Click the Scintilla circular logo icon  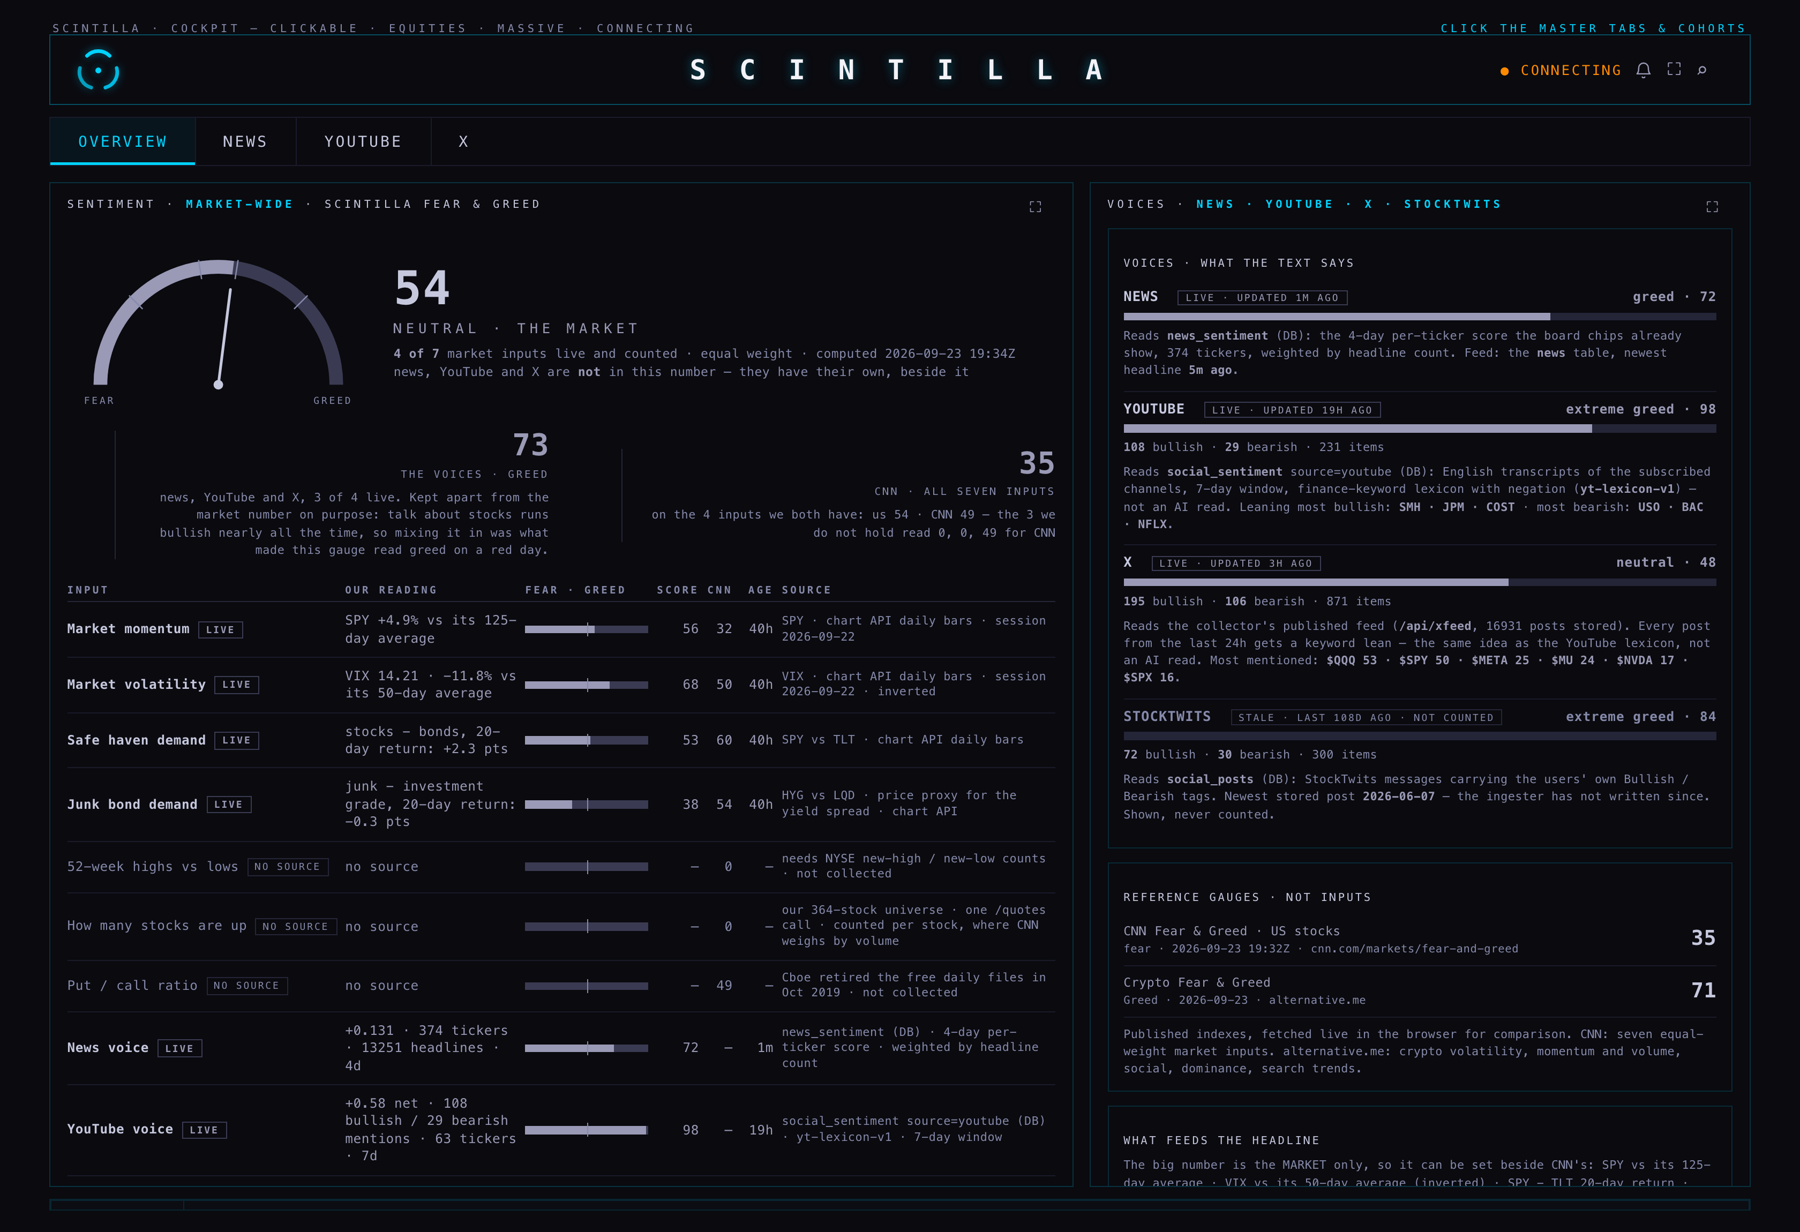(99, 71)
